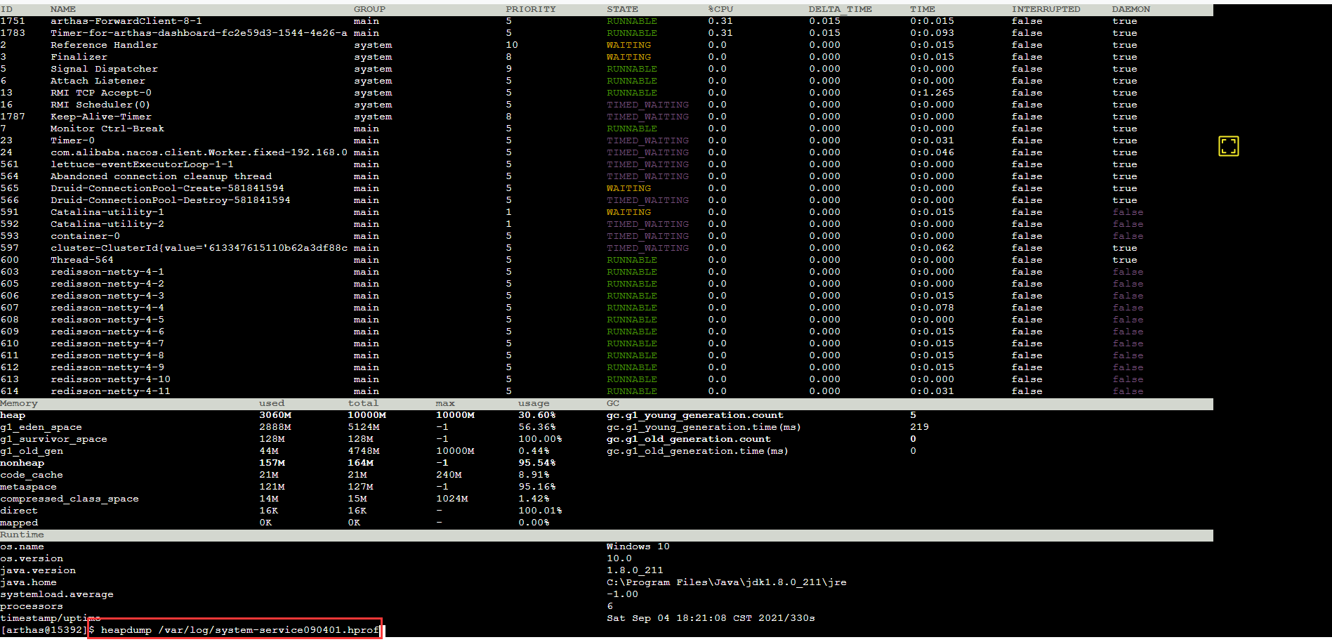Click the heap memory row label
This screenshot has height=642, width=1332.
[13, 415]
